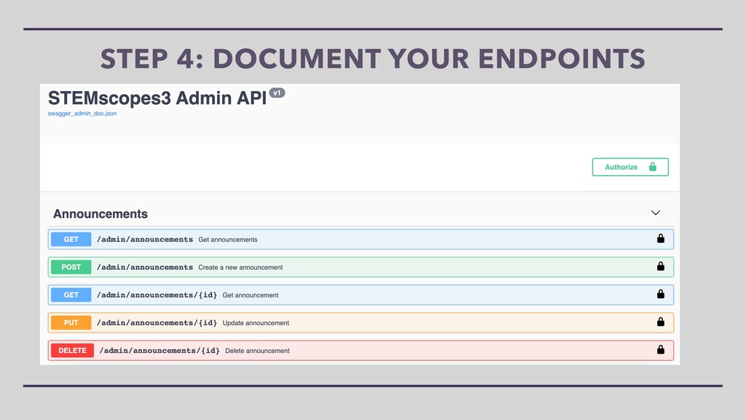
Task: Click path /admin/announcements in first GET row
Action: tap(145, 239)
